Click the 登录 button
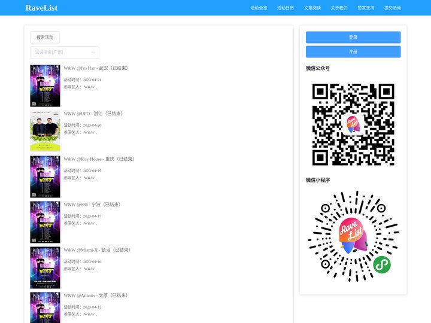Viewport: 431px width, 323px height. tap(353, 37)
